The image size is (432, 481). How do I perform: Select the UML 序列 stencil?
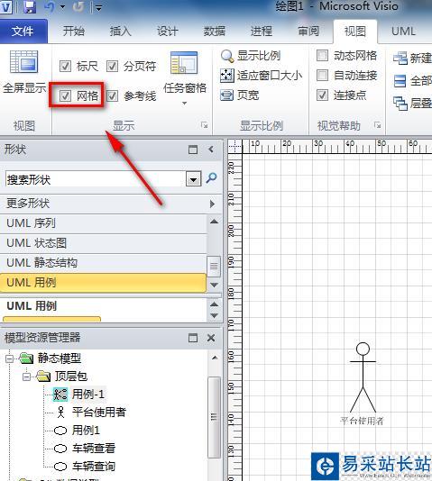[103, 223]
